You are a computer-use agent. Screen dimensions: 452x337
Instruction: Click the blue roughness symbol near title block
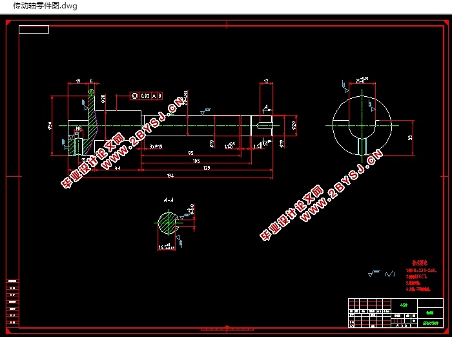(374, 274)
